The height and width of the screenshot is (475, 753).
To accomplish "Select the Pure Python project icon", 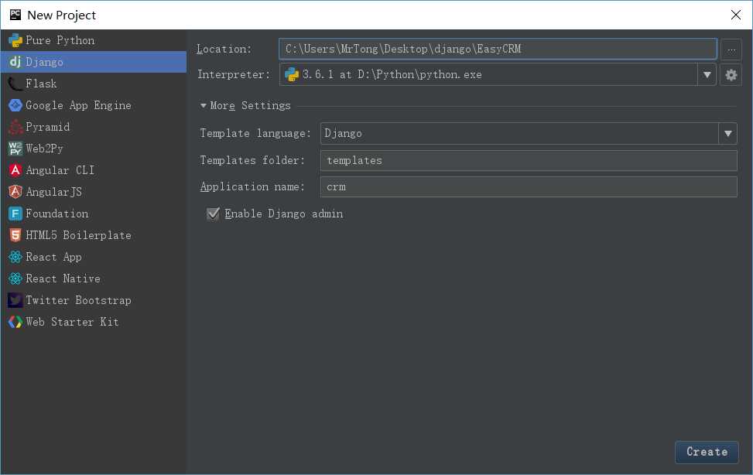I will pyautogui.click(x=15, y=40).
